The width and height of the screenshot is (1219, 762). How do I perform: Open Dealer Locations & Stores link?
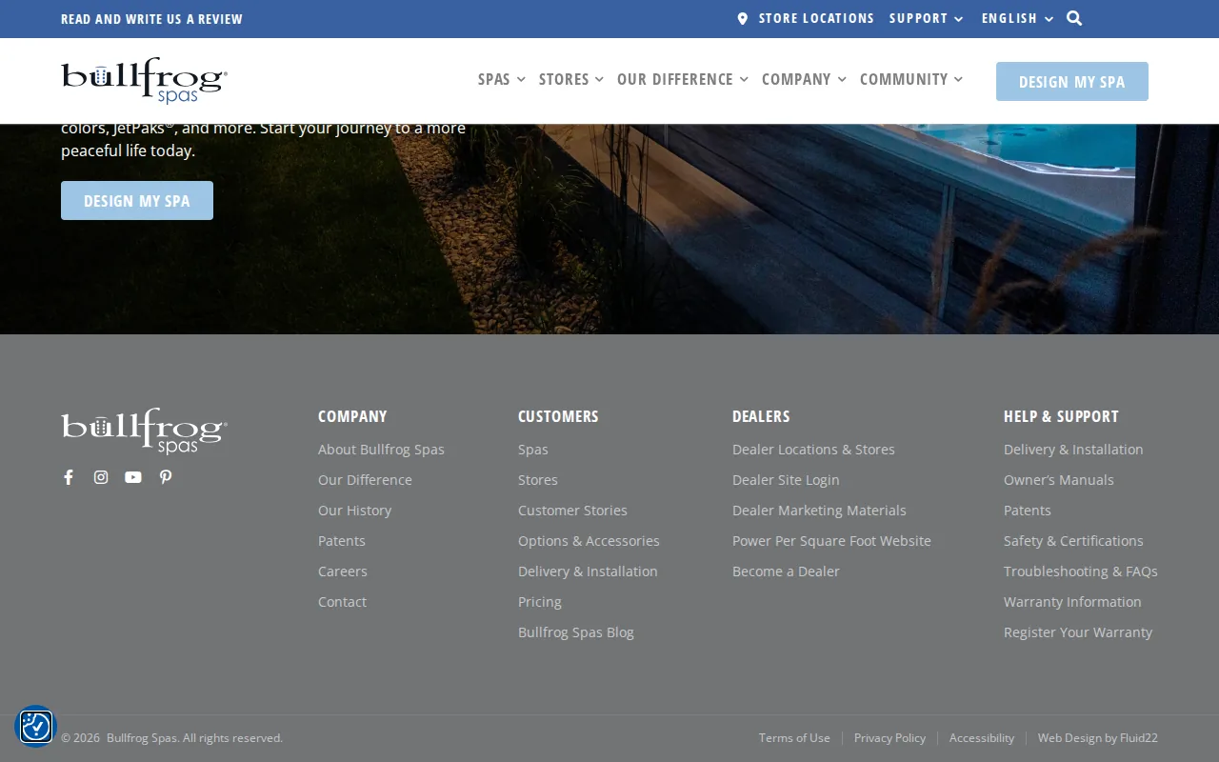[813, 450]
